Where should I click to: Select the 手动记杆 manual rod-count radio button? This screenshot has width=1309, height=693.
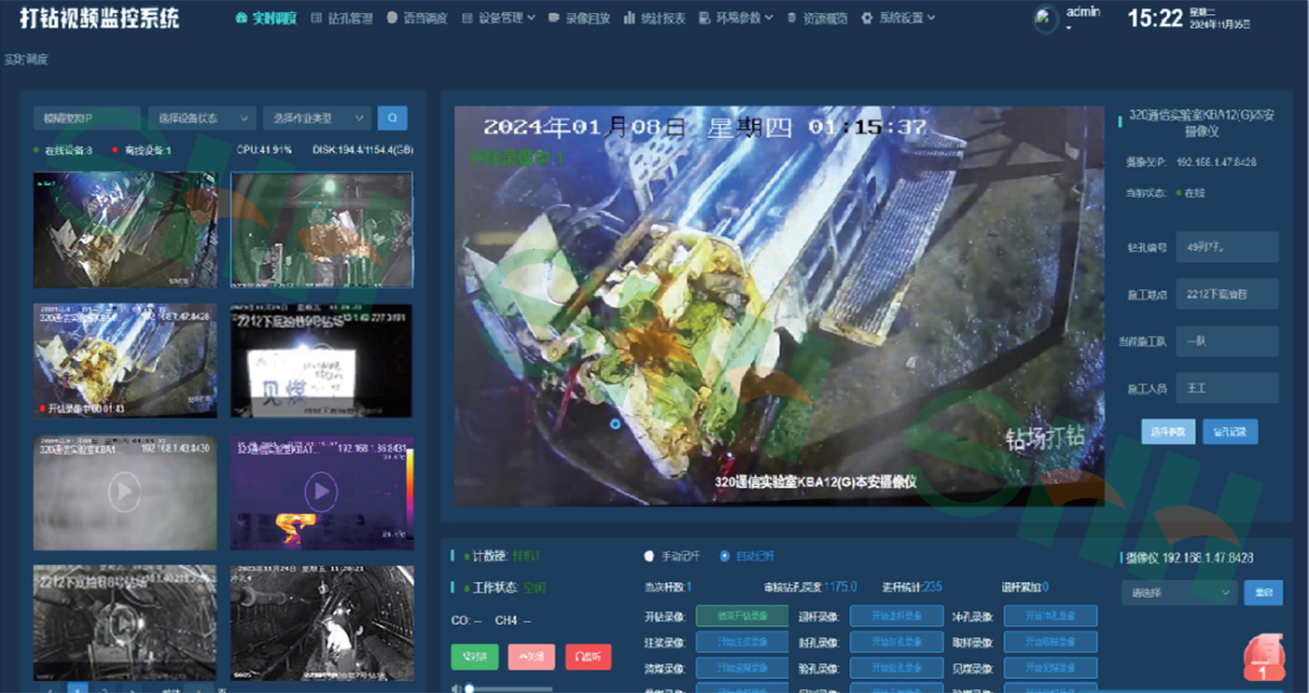coord(648,555)
